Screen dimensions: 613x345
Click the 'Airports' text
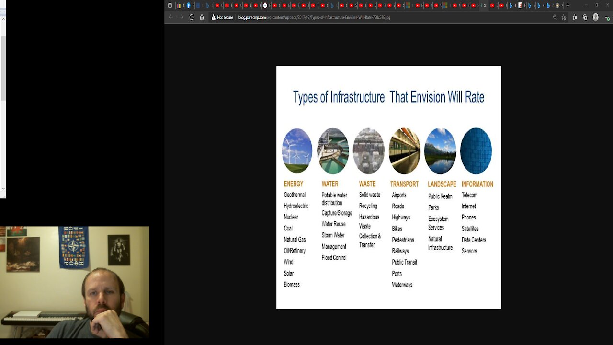[x=399, y=195]
